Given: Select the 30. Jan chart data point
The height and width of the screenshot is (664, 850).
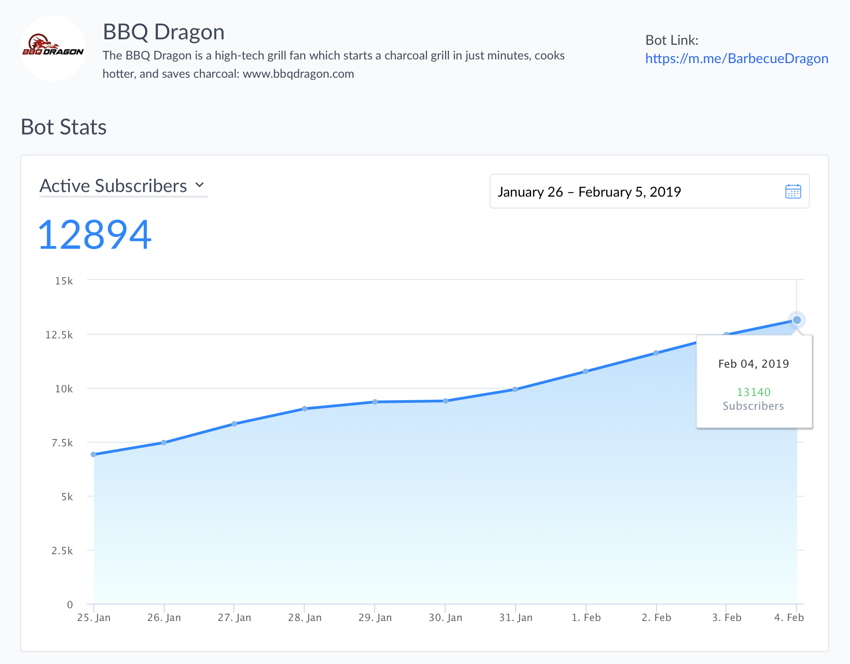Looking at the screenshot, I should (x=446, y=401).
